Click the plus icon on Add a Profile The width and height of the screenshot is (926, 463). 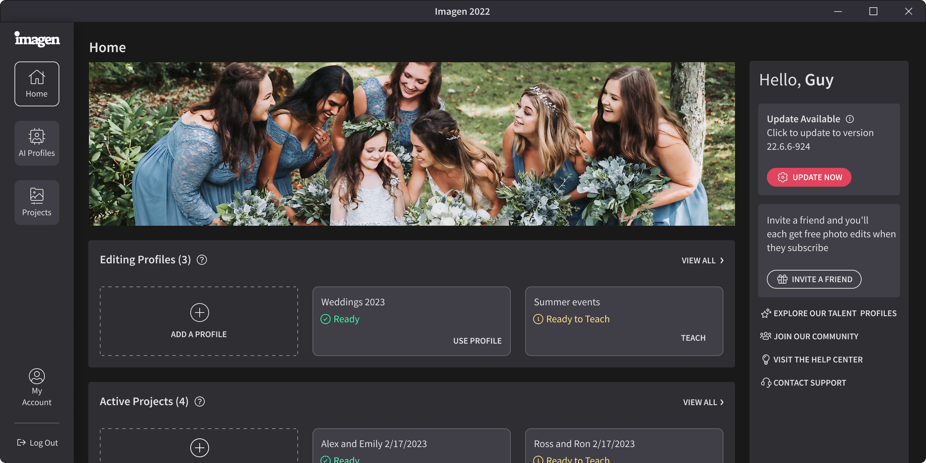point(199,312)
